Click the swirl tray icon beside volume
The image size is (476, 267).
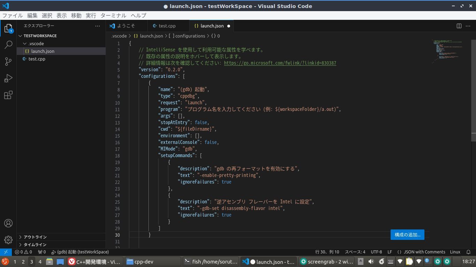[x=381, y=261]
